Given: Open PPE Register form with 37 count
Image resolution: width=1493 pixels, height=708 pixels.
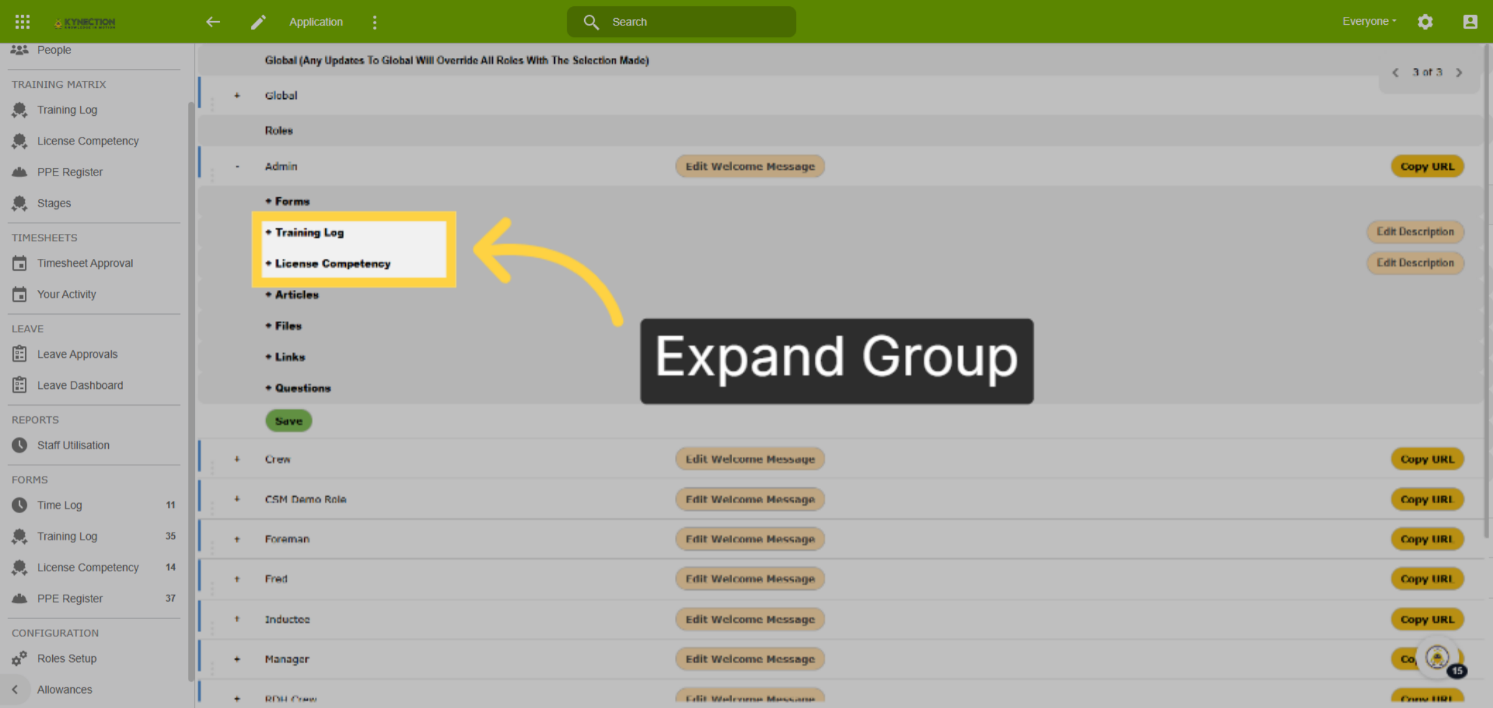Looking at the screenshot, I should [x=70, y=599].
